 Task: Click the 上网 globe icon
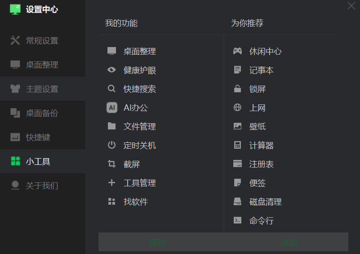click(x=237, y=108)
